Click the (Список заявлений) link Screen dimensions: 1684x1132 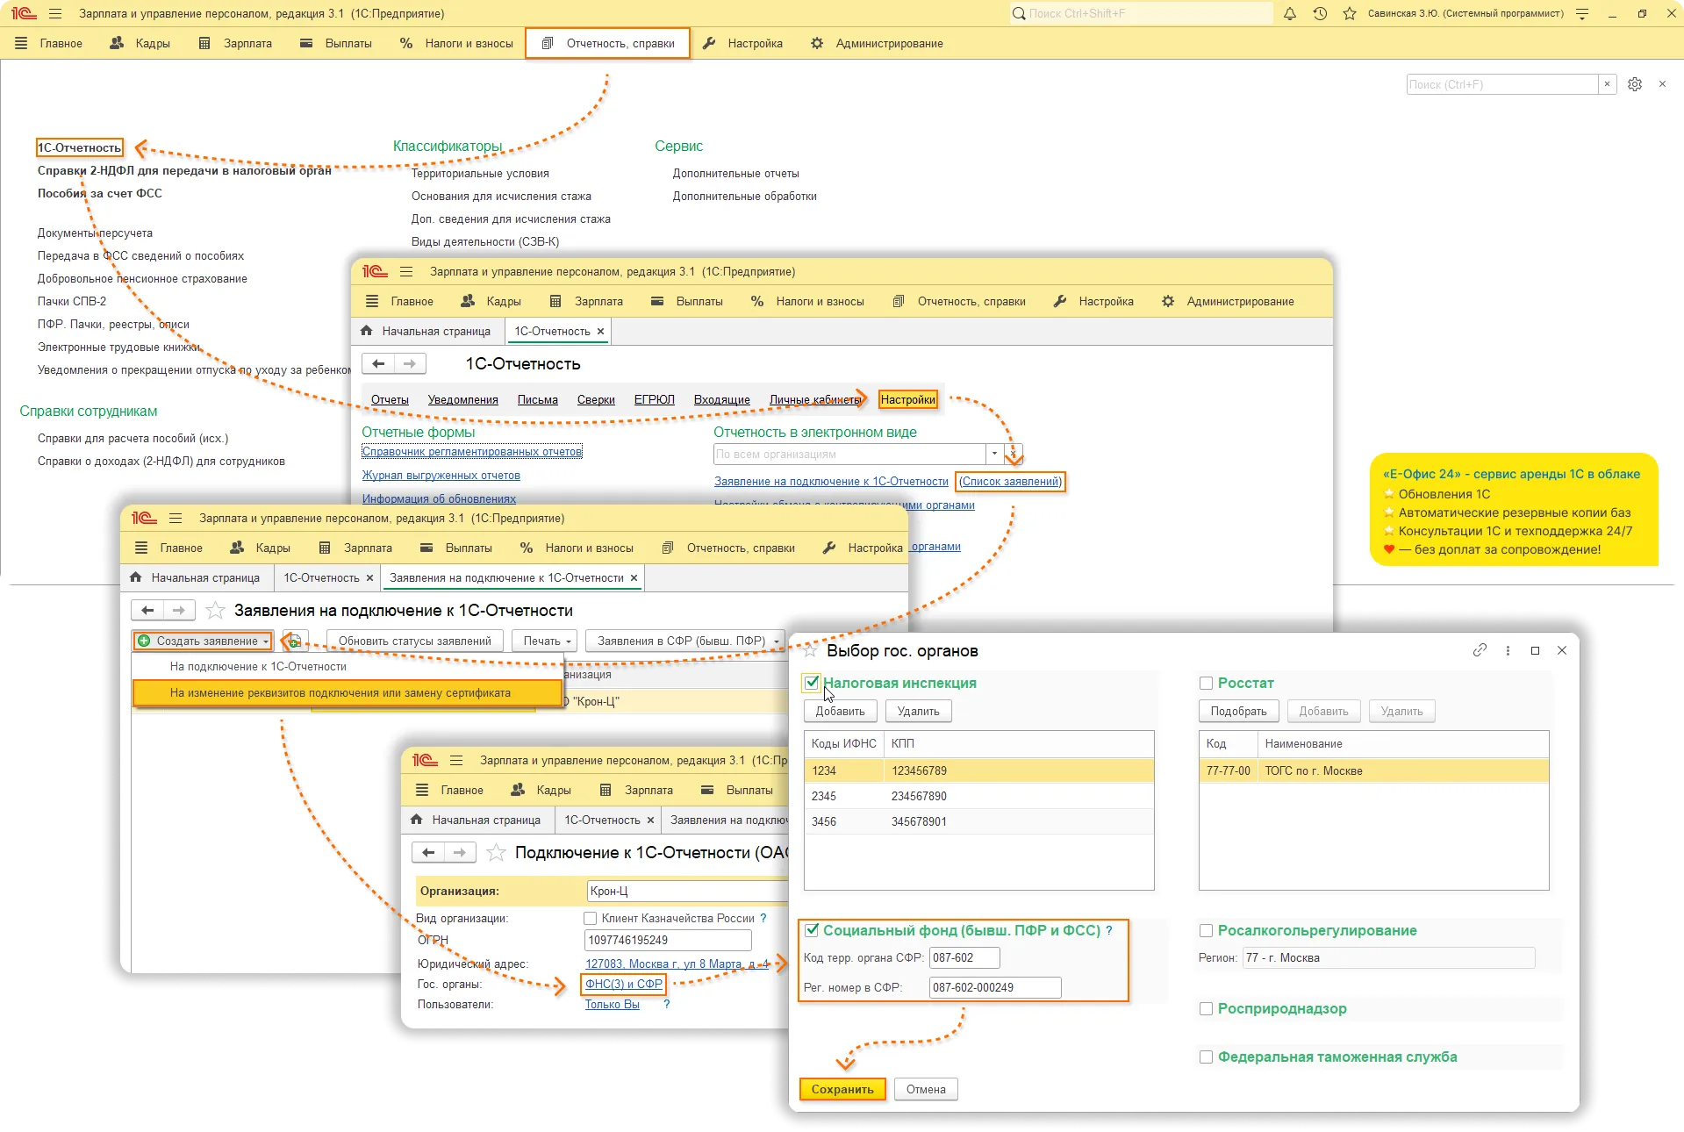coord(1011,481)
